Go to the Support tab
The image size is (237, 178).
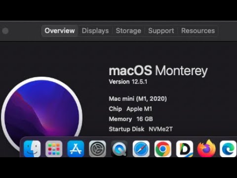[x=161, y=31]
